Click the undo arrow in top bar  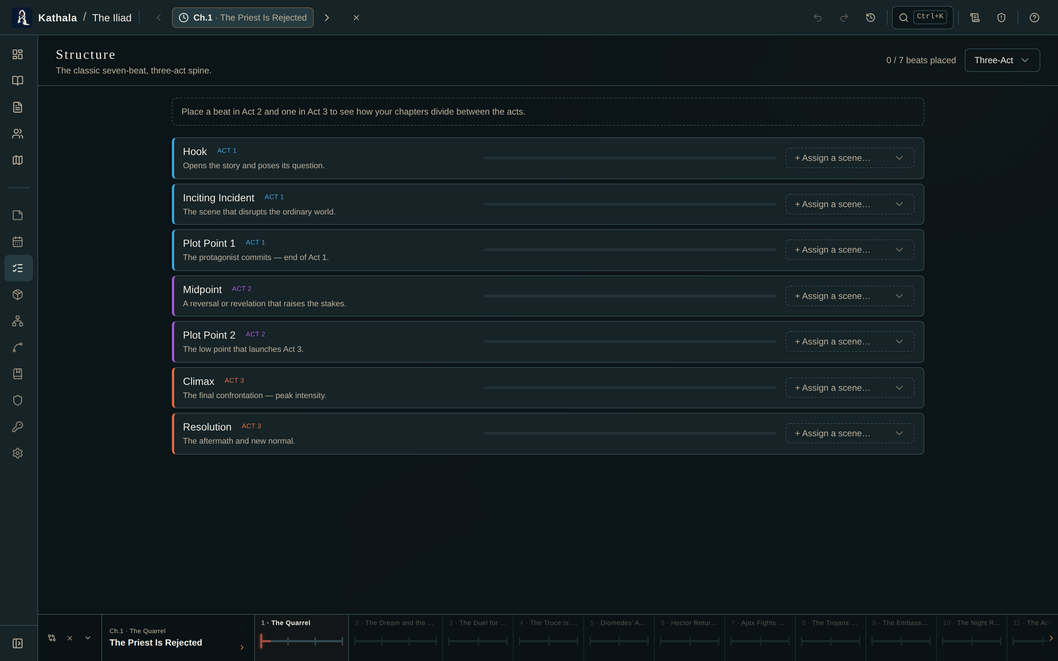[817, 18]
